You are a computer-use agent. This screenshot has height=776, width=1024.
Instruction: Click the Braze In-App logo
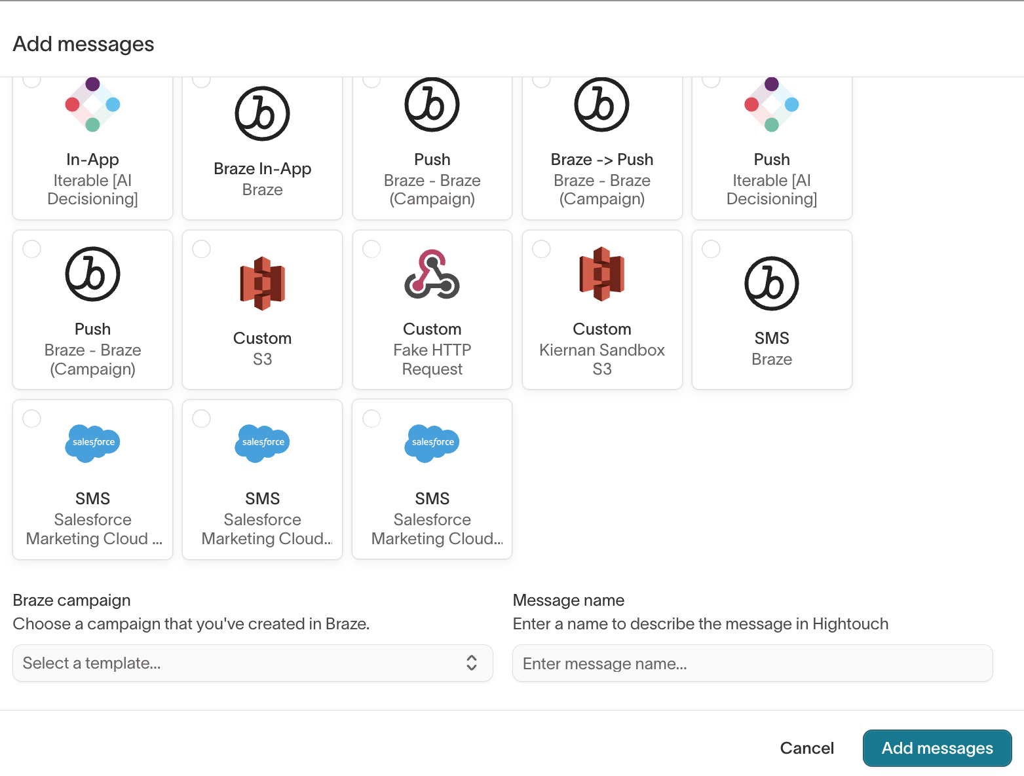262,114
